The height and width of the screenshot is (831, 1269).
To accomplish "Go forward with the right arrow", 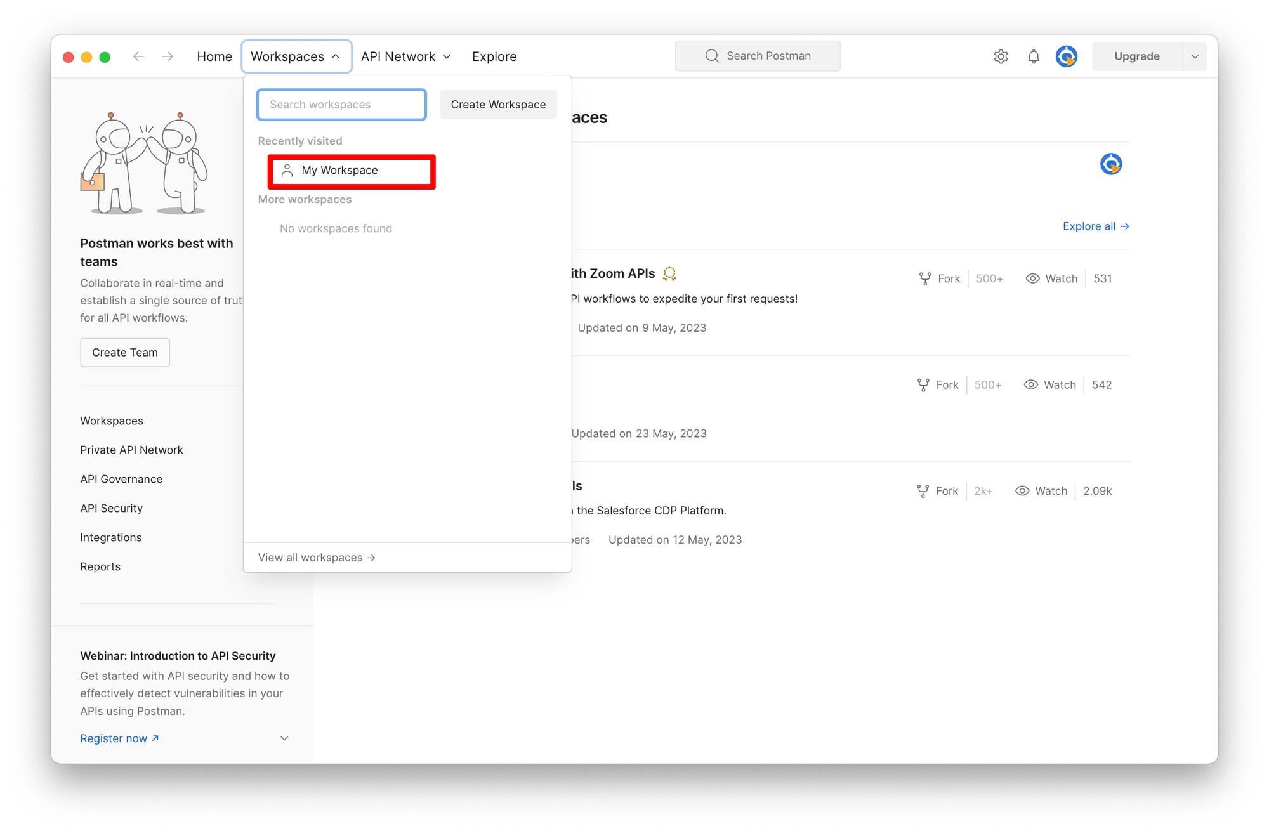I will tap(168, 56).
